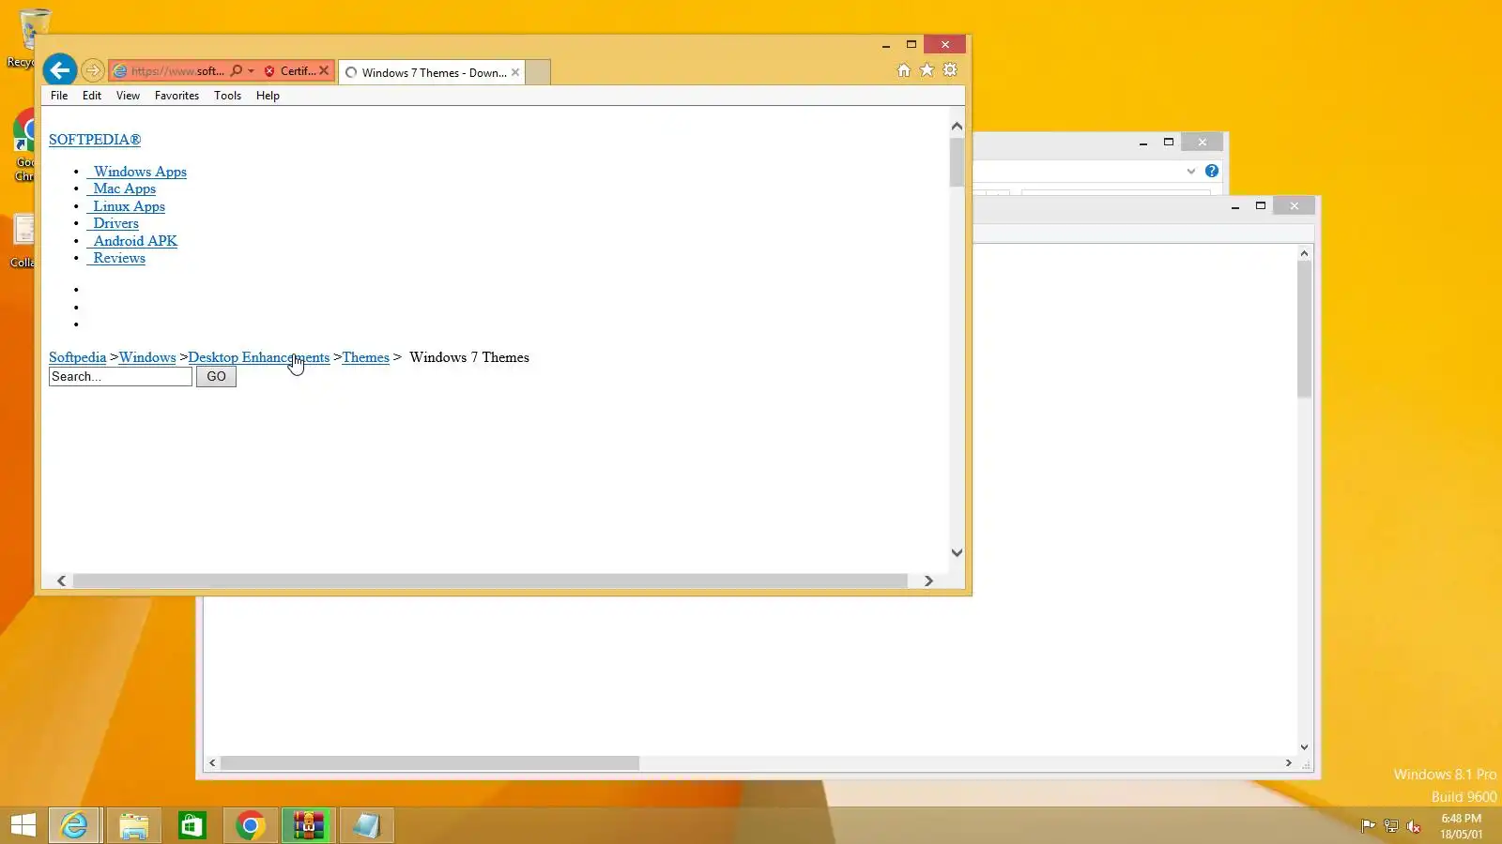The height and width of the screenshot is (844, 1502).
Task: Expand the ribbon chevron in the background window
Action: [x=1191, y=171]
